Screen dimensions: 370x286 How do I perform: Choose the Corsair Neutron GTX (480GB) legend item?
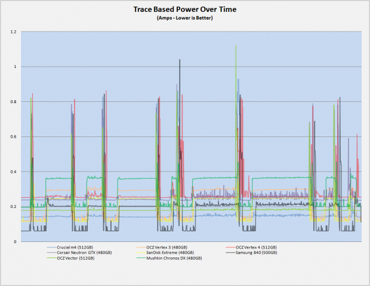tap(84, 253)
